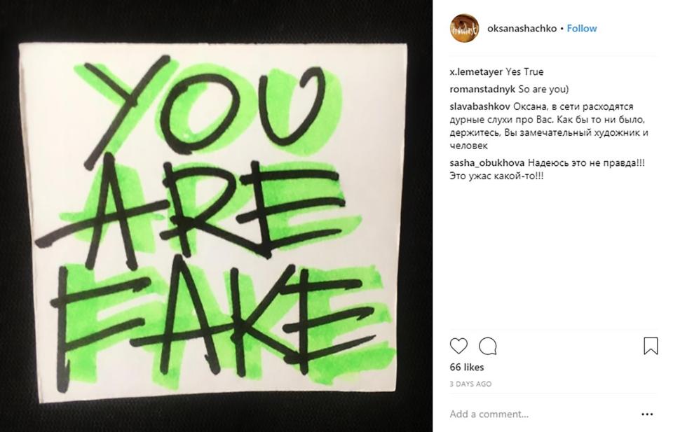Open the comment speech bubble icon
Viewport: 673px width, 432px height.
point(488,346)
